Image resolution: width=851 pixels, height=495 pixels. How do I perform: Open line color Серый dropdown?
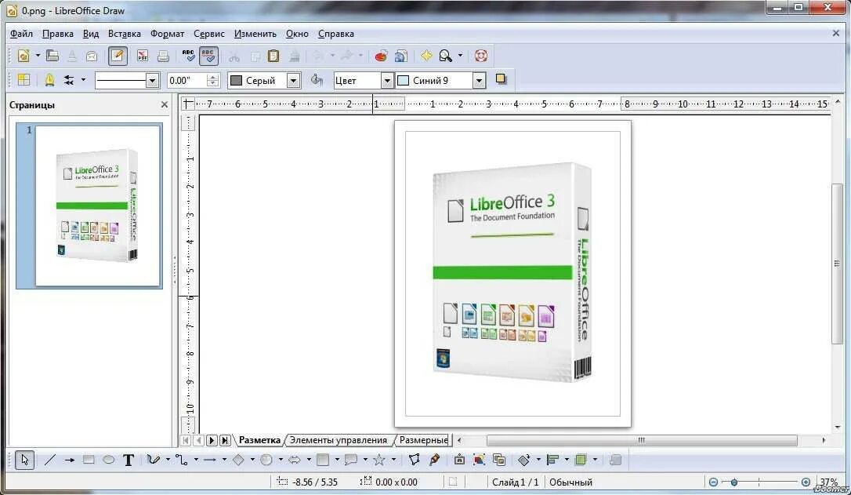(x=294, y=81)
